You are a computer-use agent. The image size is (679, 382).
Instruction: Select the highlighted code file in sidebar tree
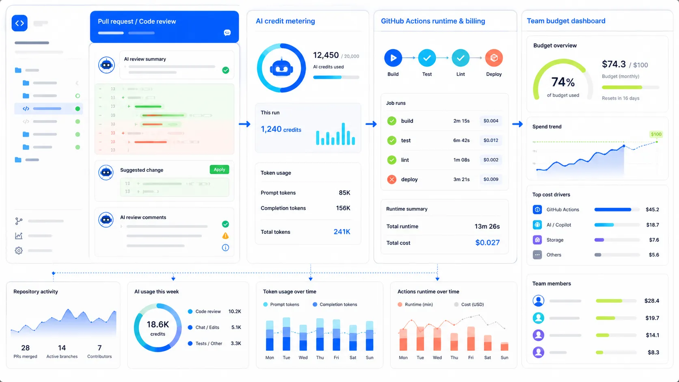[x=47, y=109]
